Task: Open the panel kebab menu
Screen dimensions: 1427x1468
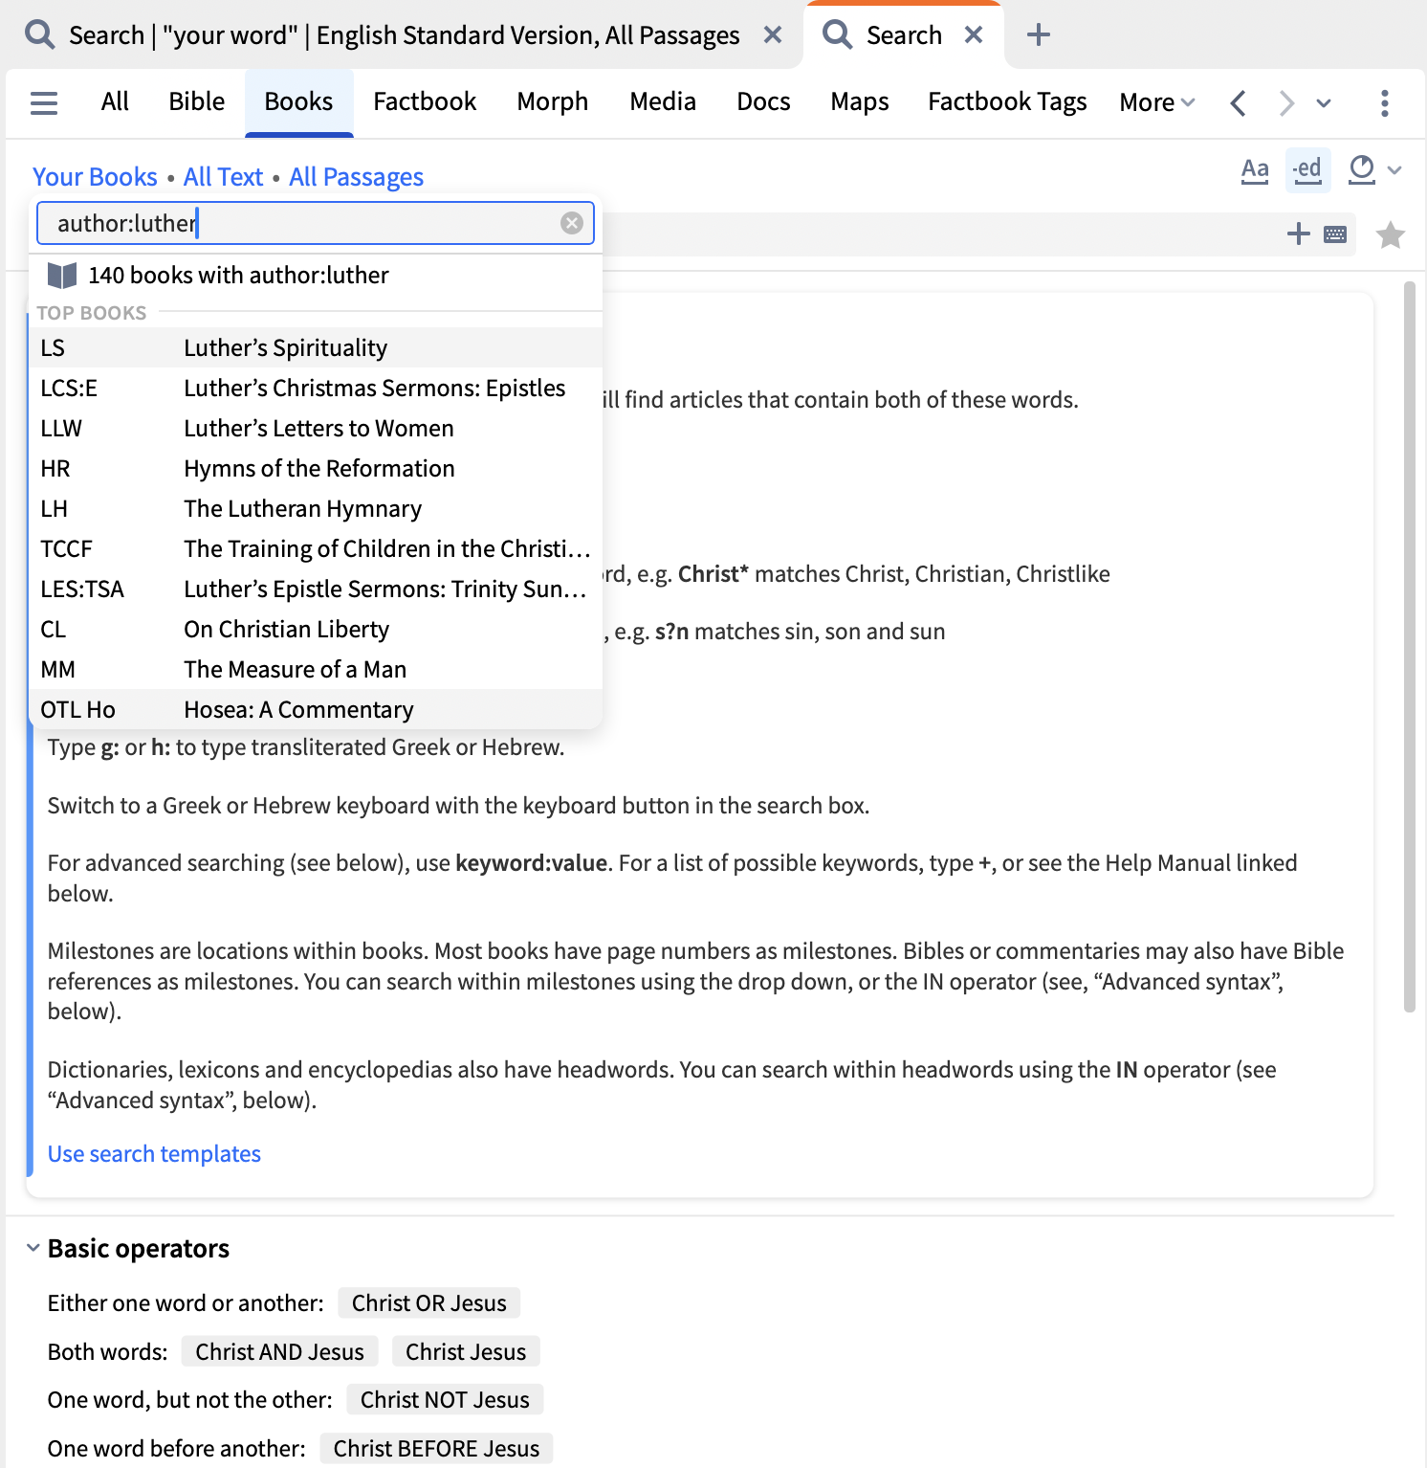Action: pyautogui.click(x=1384, y=102)
